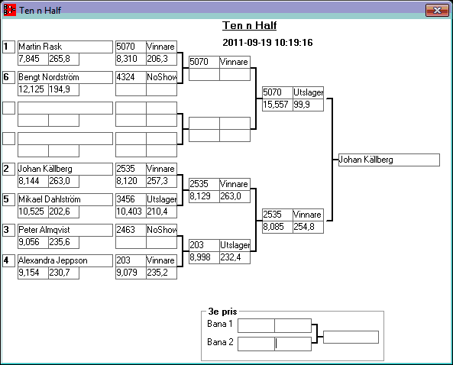Close the Ten n Half window
The image size is (453, 365).
click(437, 11)
